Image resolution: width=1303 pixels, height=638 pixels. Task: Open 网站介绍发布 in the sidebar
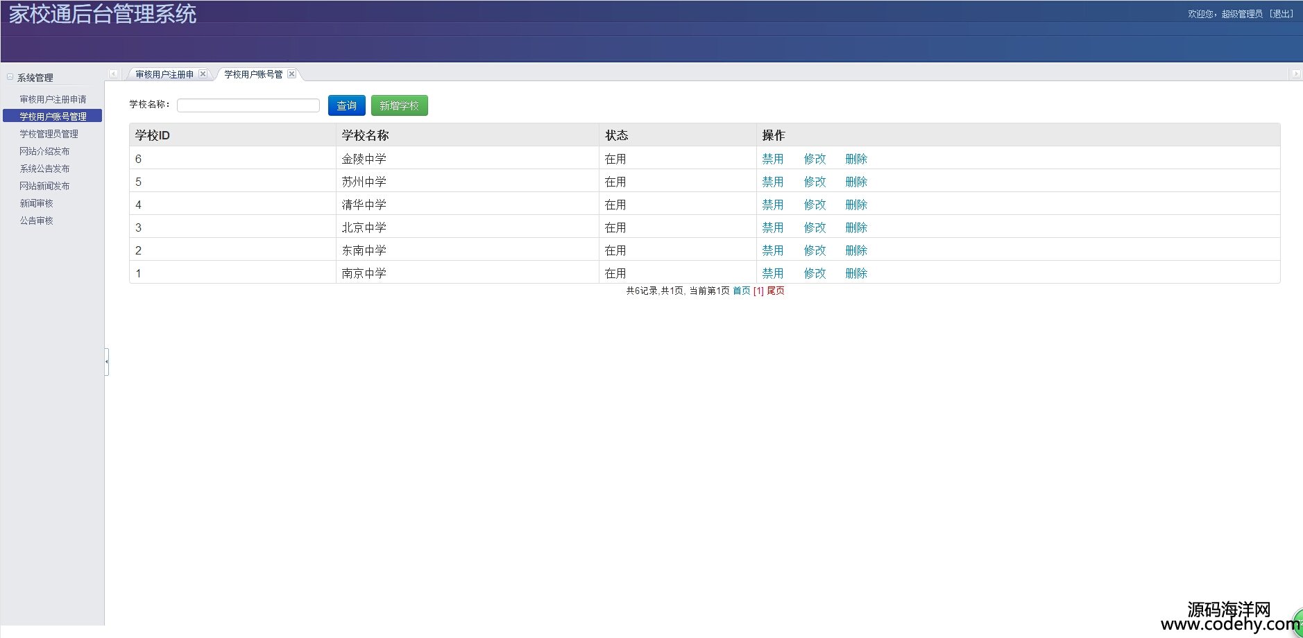(44, 151)
